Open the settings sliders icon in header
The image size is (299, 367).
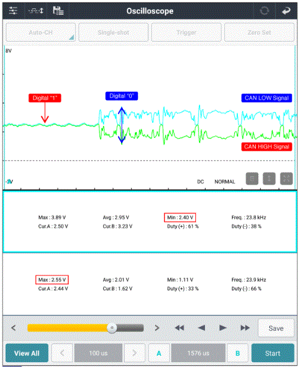click(x=13, y=11)
